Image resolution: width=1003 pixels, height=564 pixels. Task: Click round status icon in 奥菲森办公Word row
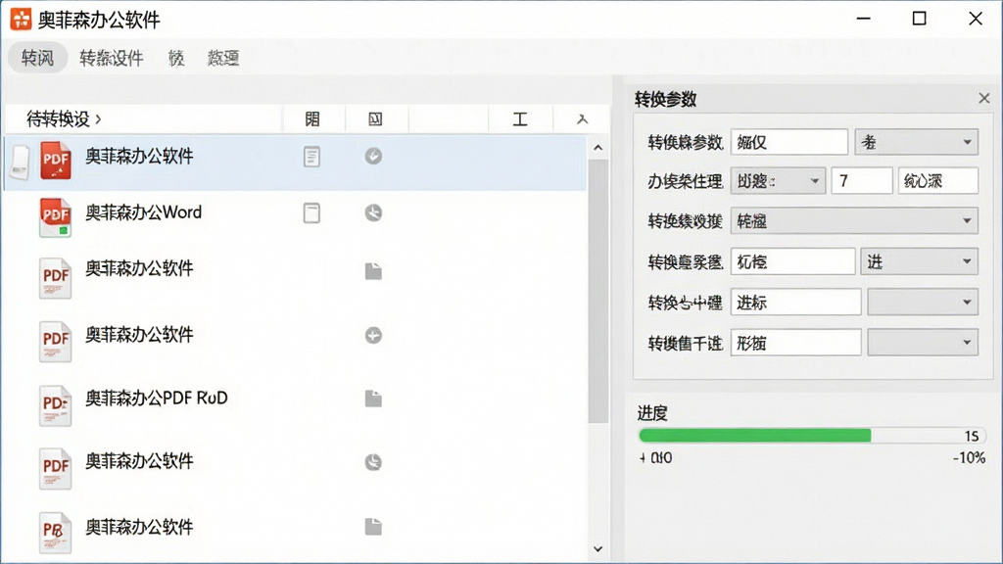click(373, 212)
